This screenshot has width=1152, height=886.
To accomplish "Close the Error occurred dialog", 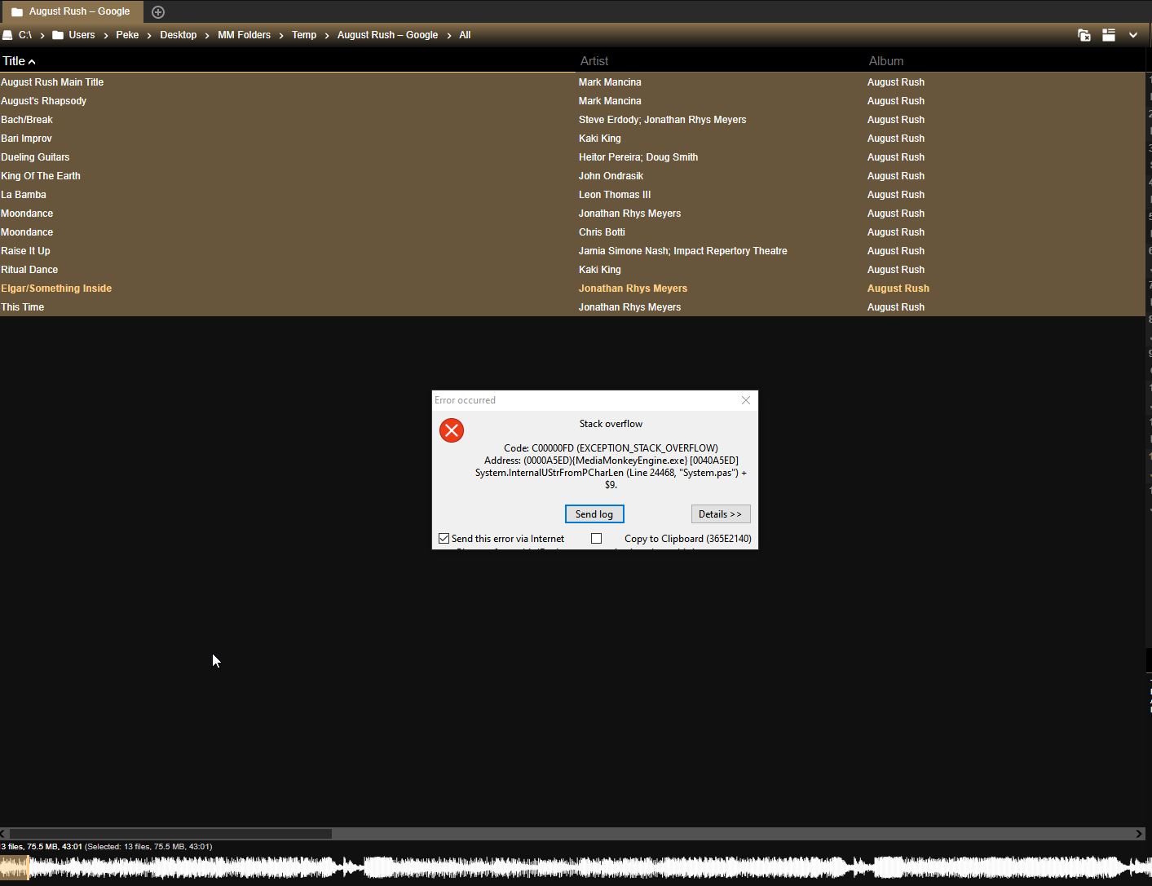I will (745, 400).
